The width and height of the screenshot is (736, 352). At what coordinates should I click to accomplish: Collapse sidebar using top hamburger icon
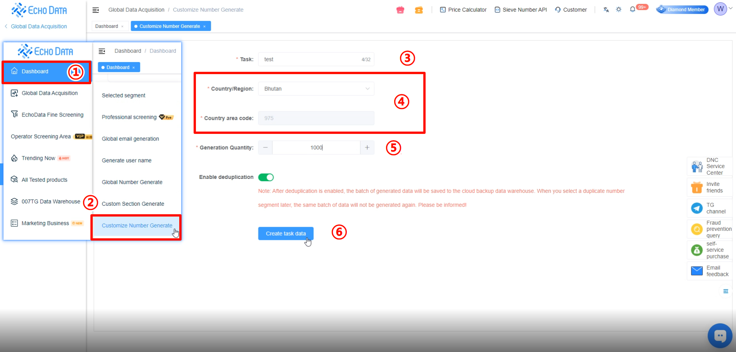[96, 10]
